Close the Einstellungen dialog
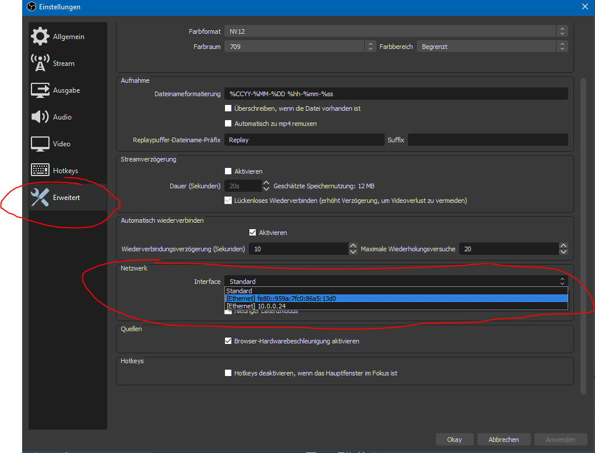The width and height of the screenshot is (595, 453). tap(585, 6)
